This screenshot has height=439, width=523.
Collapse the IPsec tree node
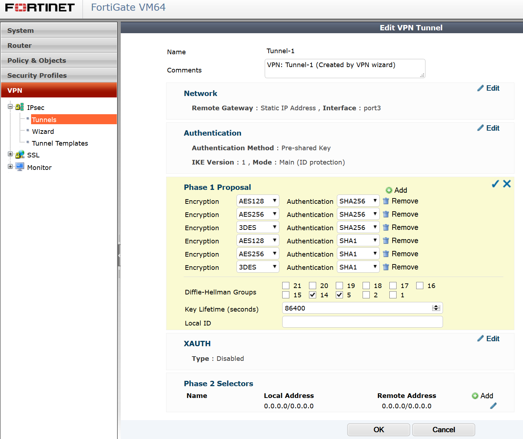point(10,106)
